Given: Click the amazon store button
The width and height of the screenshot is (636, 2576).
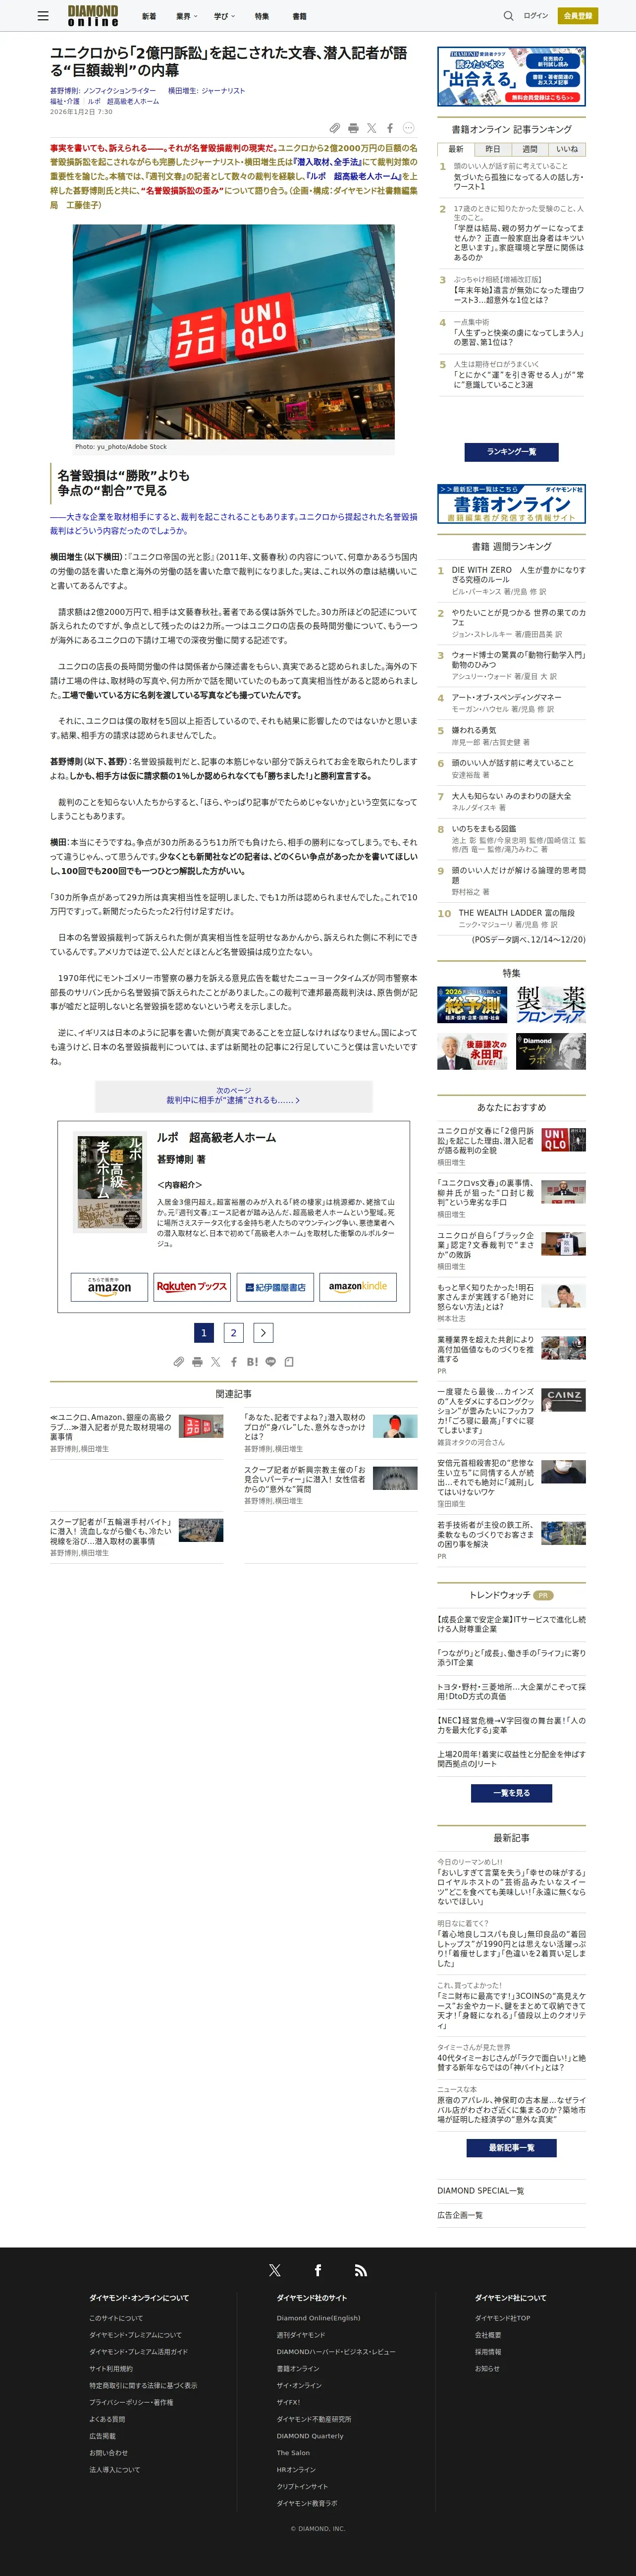Looking at the screenshot, I should pyautogui.click(x=109, y=1286).
